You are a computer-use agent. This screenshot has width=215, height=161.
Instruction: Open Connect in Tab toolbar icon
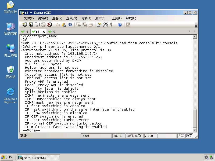click(x=37, y=25)
